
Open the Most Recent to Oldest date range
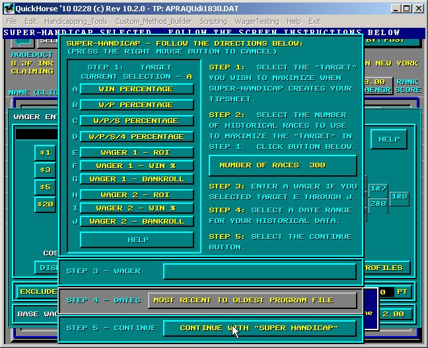252,300
